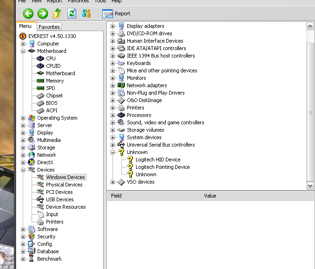Image resolution: width=315 pixels, height=269 pixels.
Task: Click the SPD memory icon
Action: coord(40,88)
